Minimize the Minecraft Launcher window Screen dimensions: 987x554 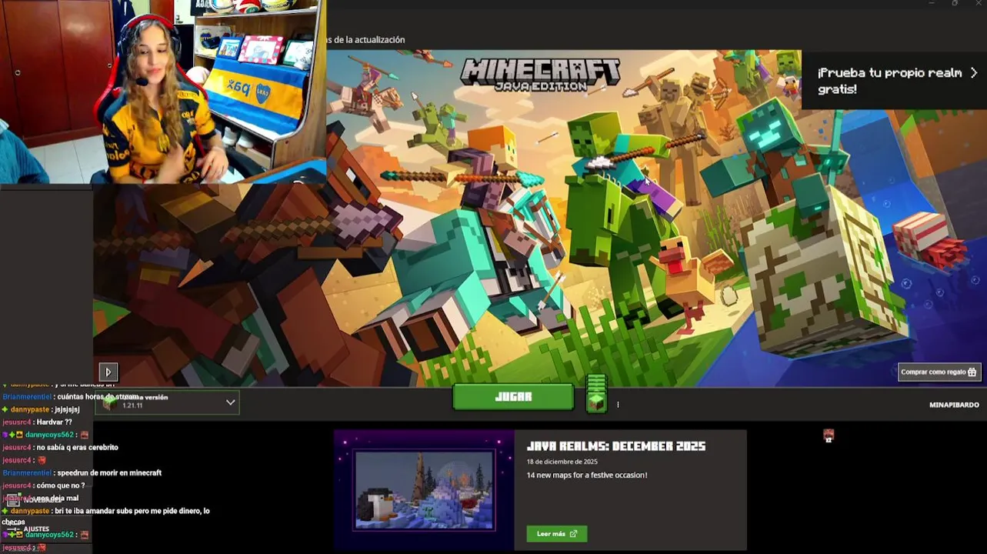click(x=932, y=4)
